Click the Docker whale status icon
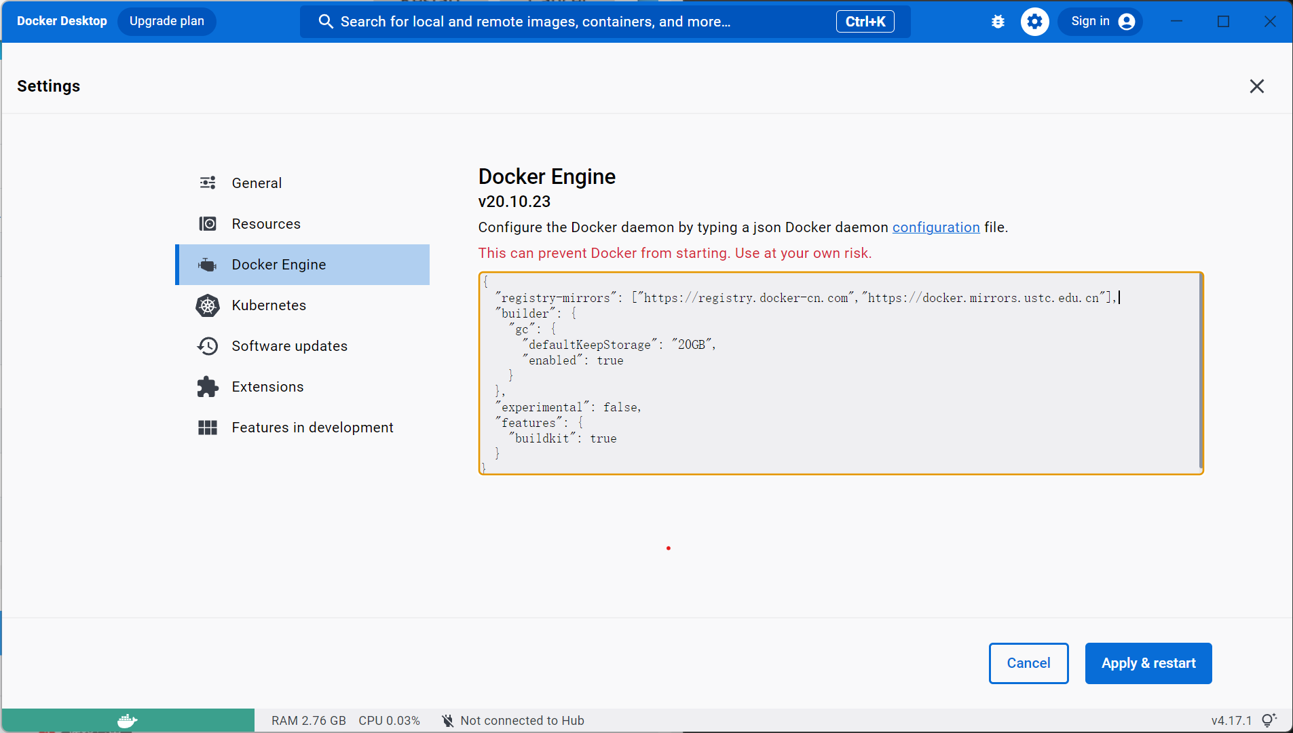1293x733 pixels. point(128,721)
